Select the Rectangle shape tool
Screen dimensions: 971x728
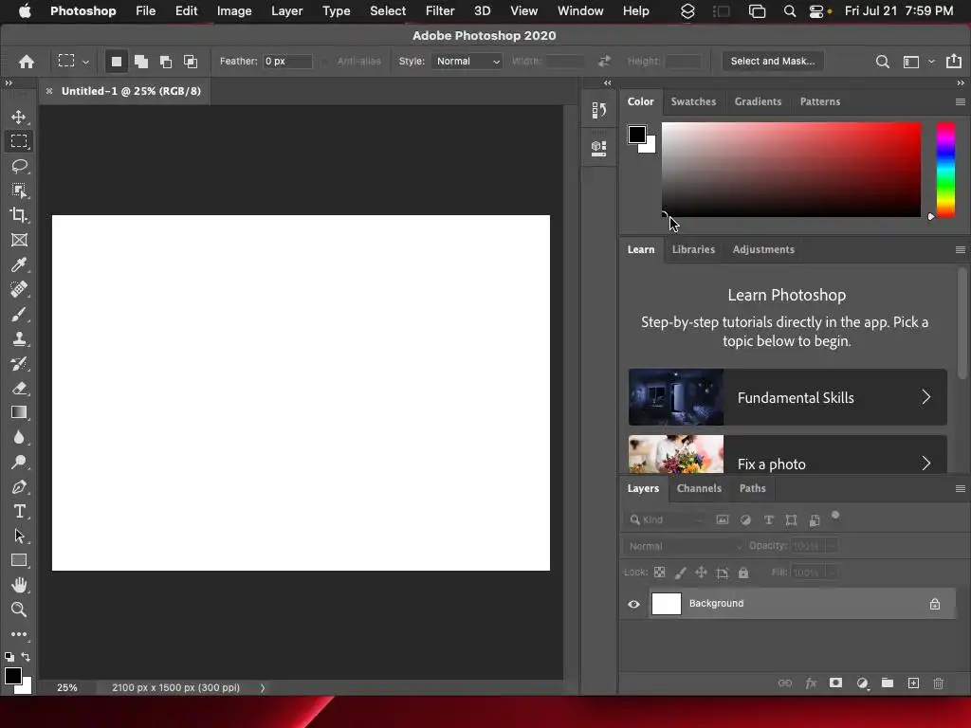pos(19,560)
